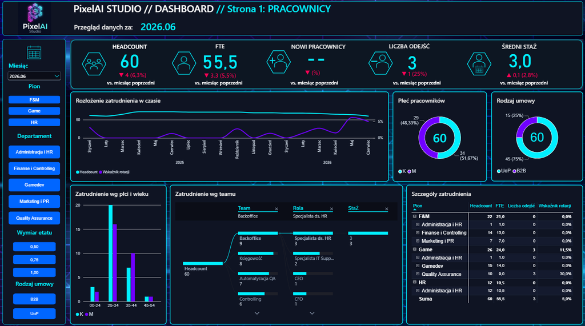The image size is (585, 326).
Task: Click the Headcount legend marker in time chart
Action: tap(78, 172)
